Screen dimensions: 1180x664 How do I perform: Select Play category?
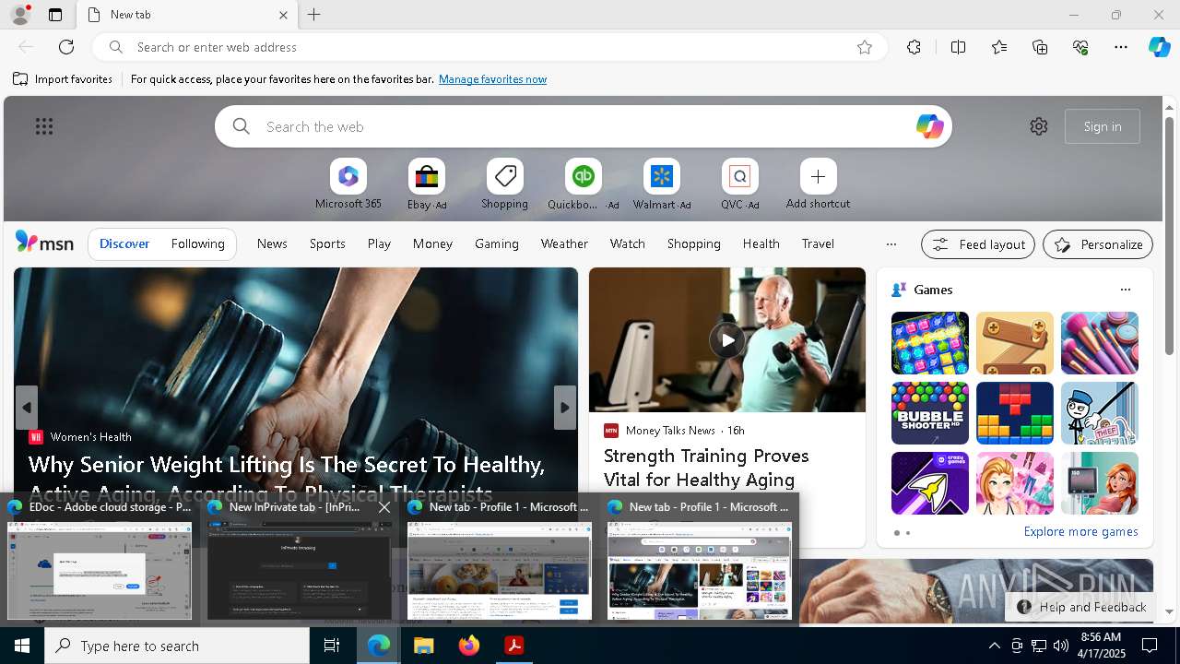pos(379,244)
